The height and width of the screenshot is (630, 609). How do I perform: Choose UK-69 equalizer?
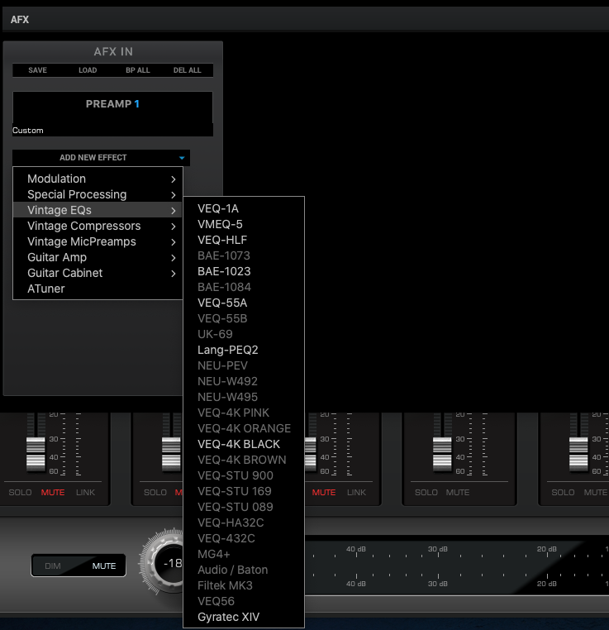coord(244,334)
